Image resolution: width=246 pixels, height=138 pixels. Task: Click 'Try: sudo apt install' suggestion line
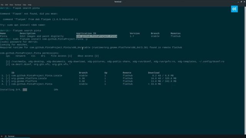coord(23,25)
